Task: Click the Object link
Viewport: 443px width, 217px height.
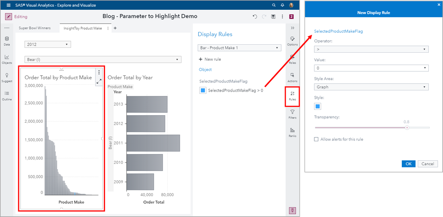Action: pos(205,70)
